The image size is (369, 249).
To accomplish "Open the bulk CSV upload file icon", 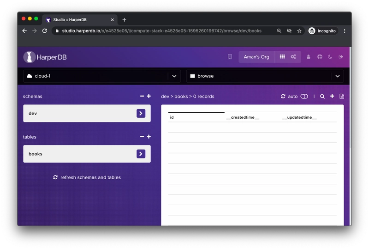I will pyautogui.click(x=342, y=96).
